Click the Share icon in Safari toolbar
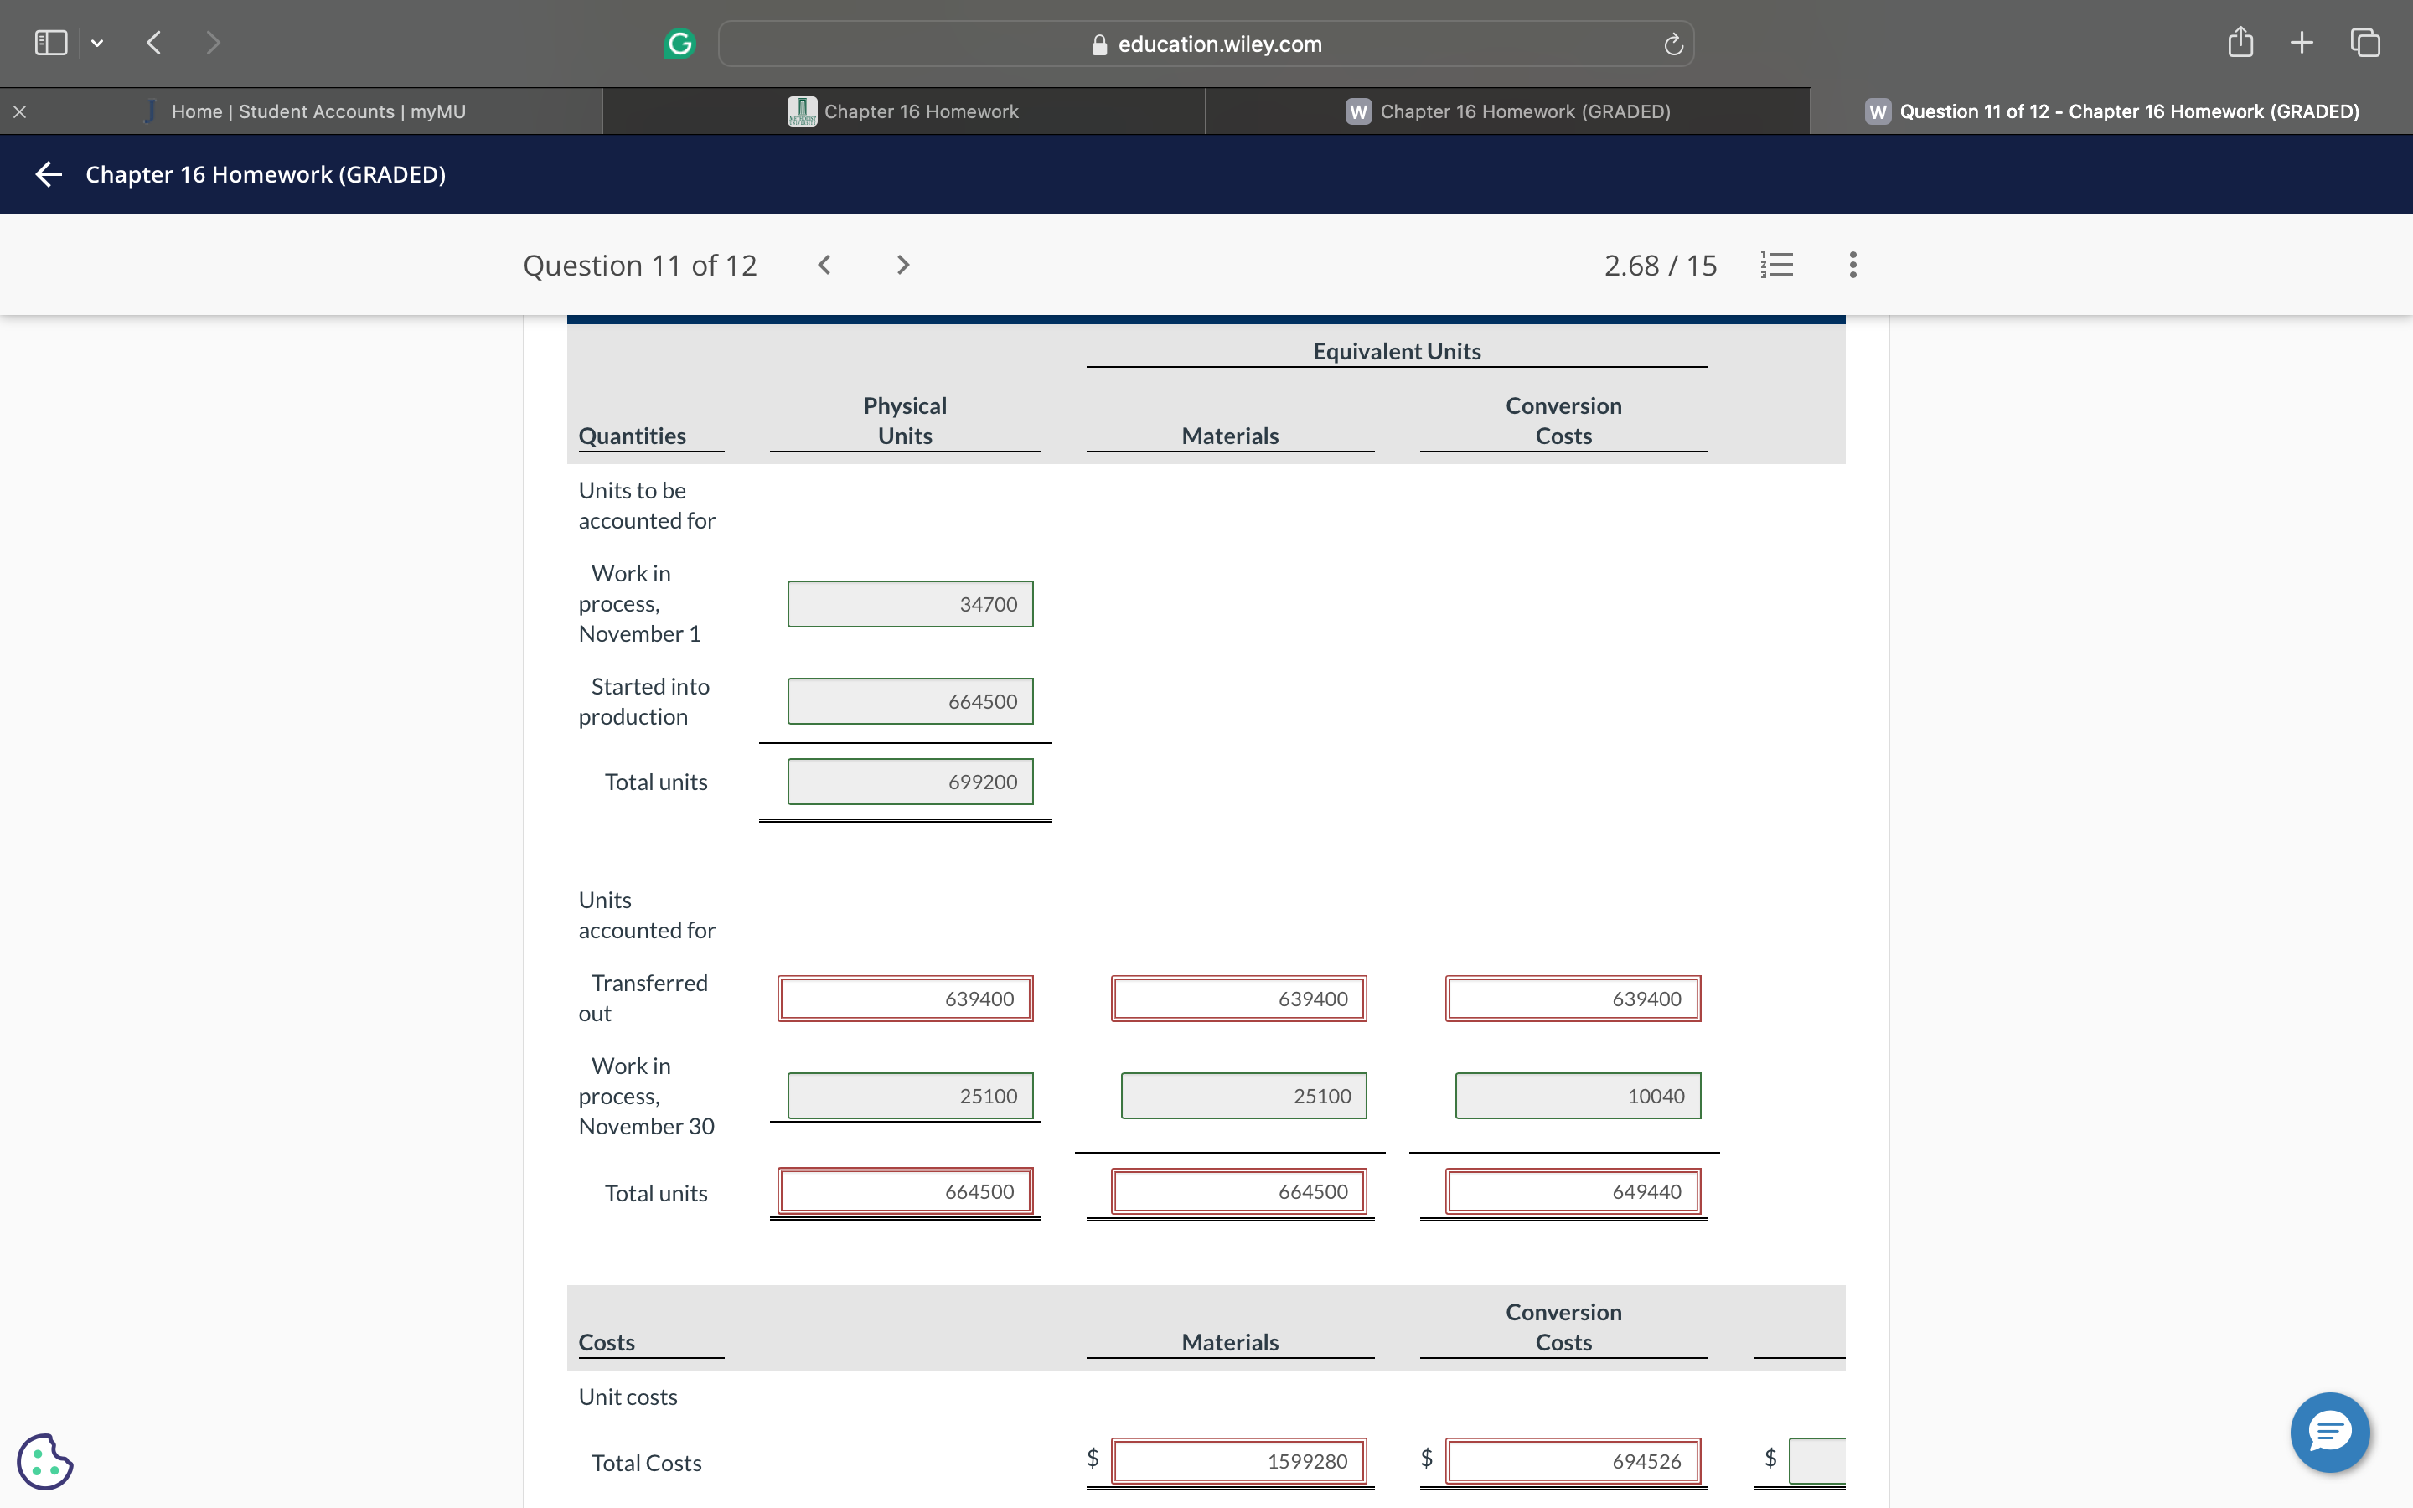The height and width of the screenshot is (1508, 2413). coord(2240,43)
